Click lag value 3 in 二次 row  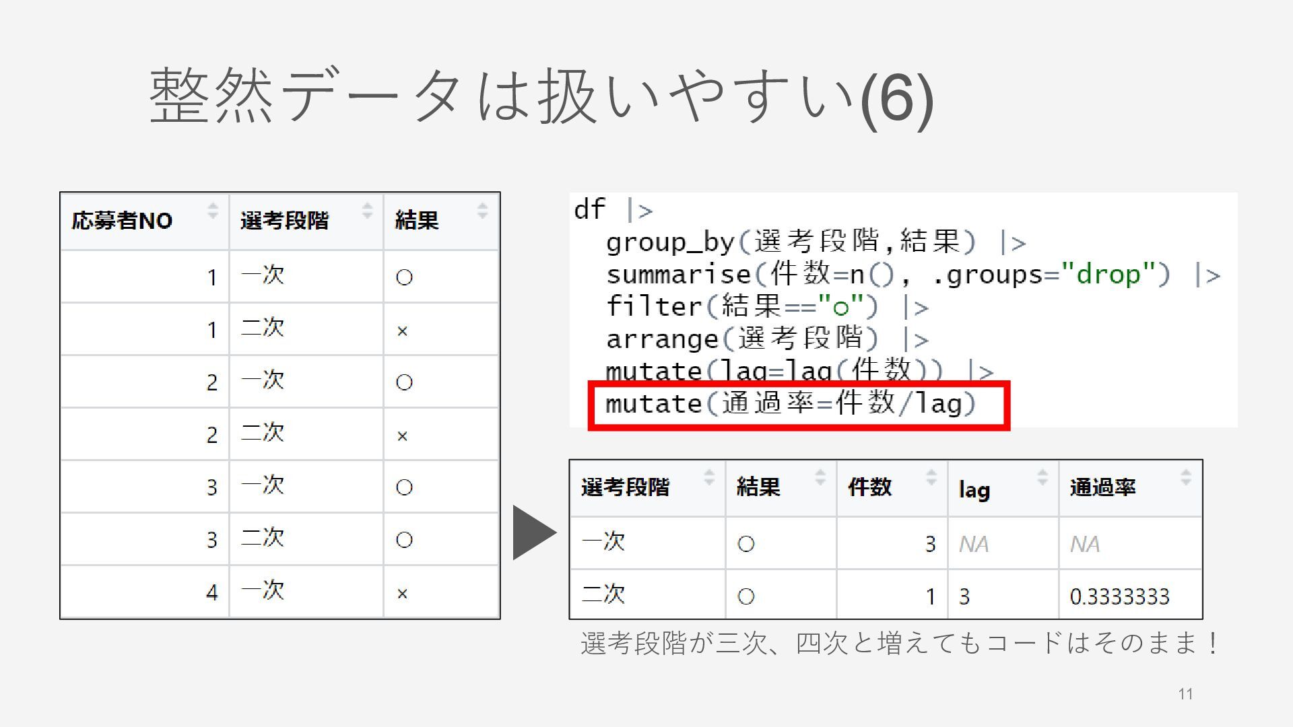tap(964, 596)
